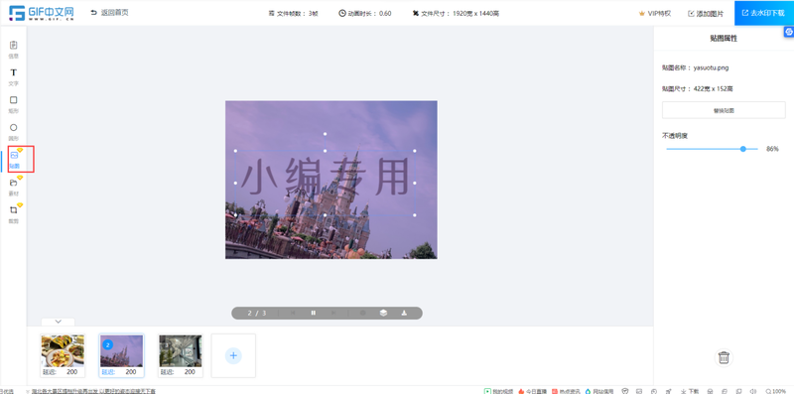Select the 贴图 sticker tool

14,159
